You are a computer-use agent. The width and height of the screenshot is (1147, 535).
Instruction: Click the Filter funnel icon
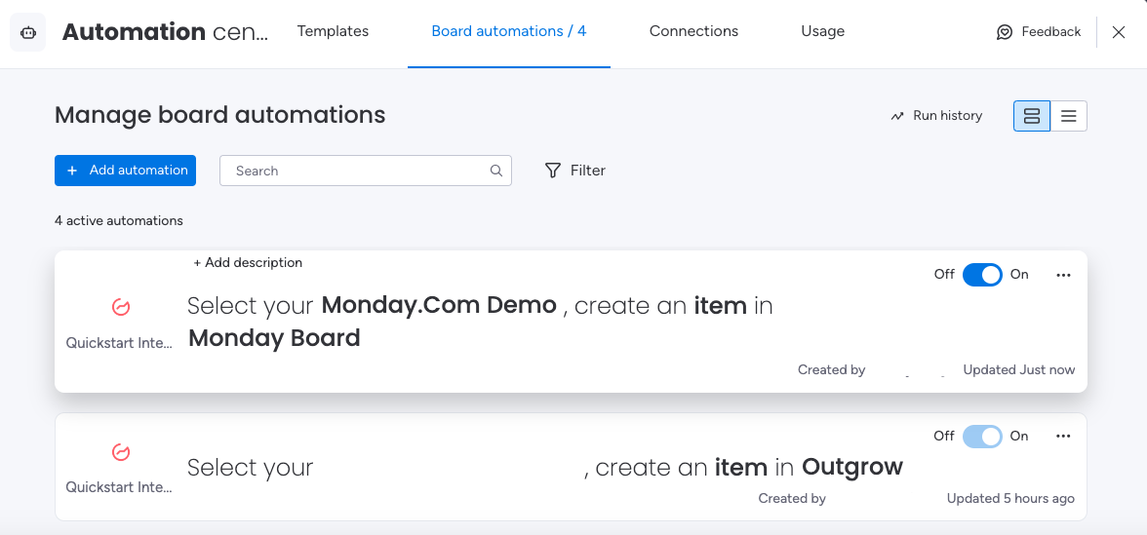coord(553,171)
